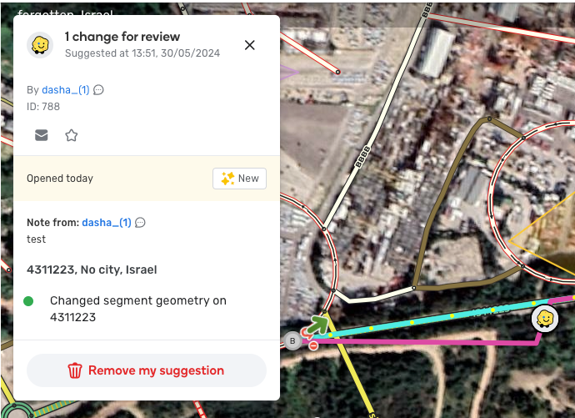Open the dasha_(1) profile link under By

pos(66,90)
